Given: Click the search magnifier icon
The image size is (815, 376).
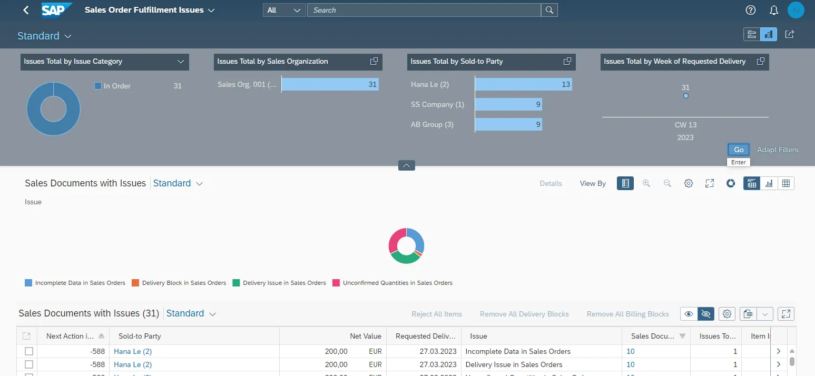Looking at the screenshot, I should pos(549,10).
